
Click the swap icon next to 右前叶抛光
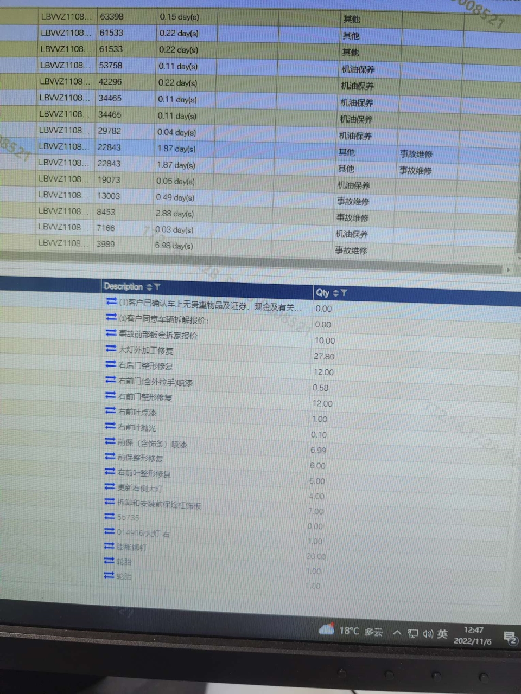(110, 426)
